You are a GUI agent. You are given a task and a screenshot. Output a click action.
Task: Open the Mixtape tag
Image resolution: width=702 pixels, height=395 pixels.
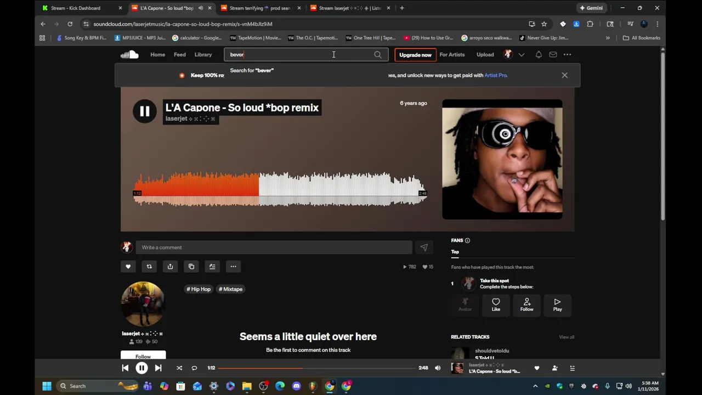click(230, 289)
